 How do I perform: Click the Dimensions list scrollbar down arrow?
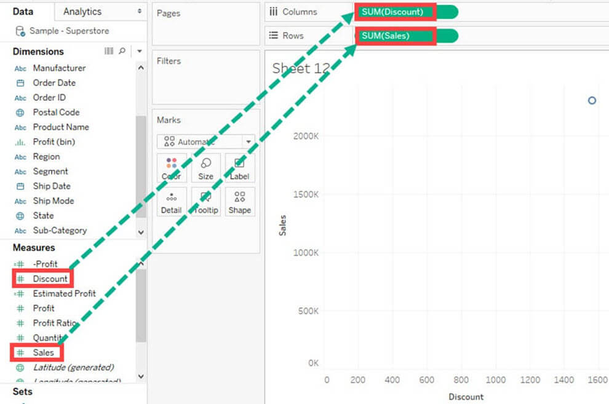click(x=141, y=232)
